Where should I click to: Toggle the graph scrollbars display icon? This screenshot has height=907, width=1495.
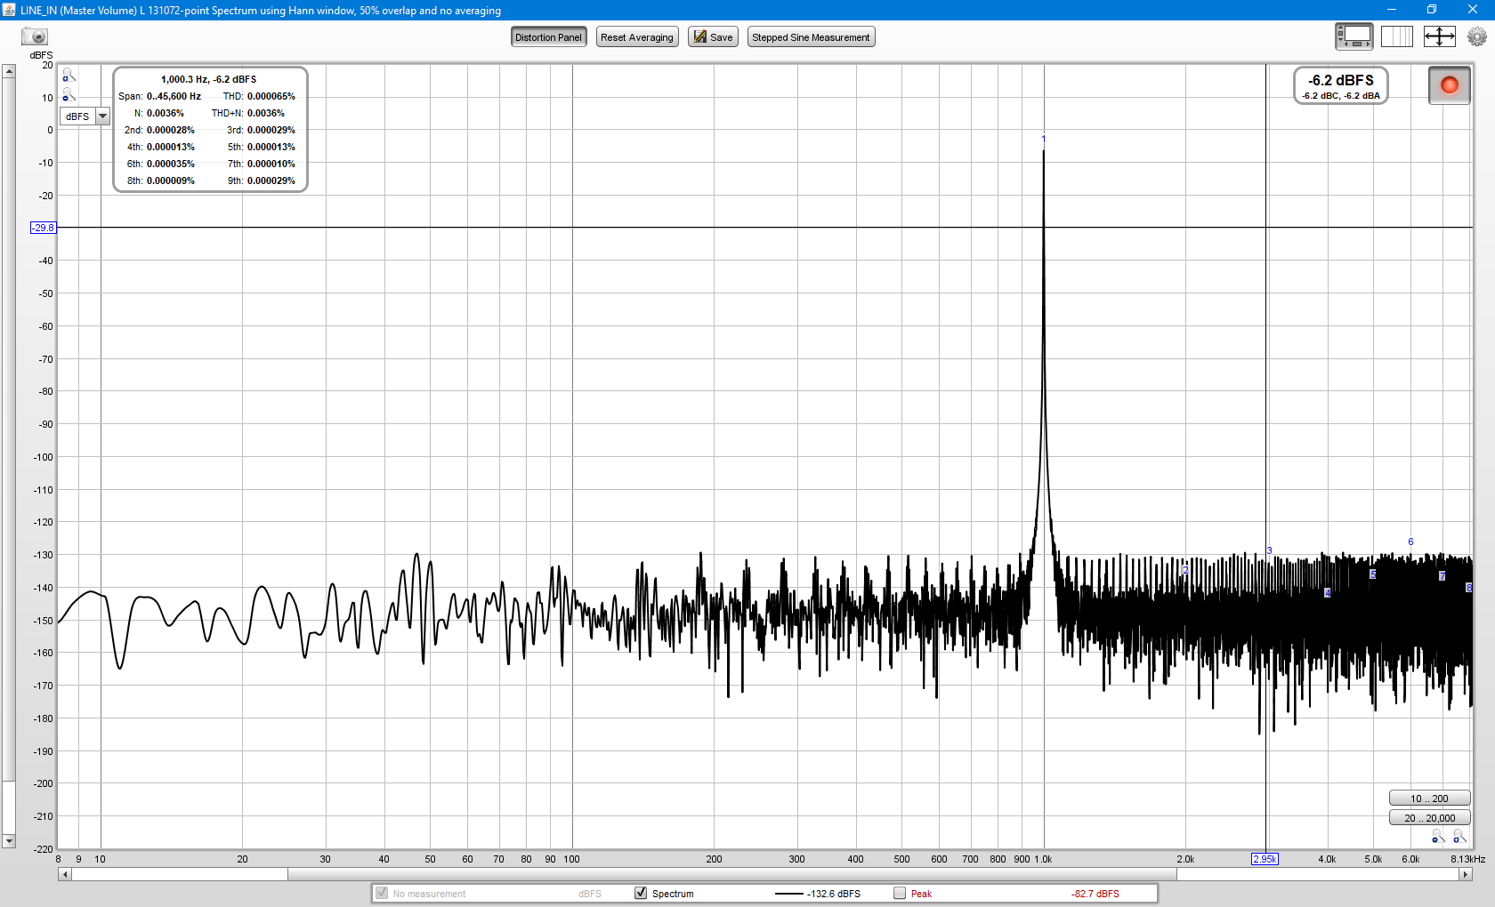(x=1354, y=36)
